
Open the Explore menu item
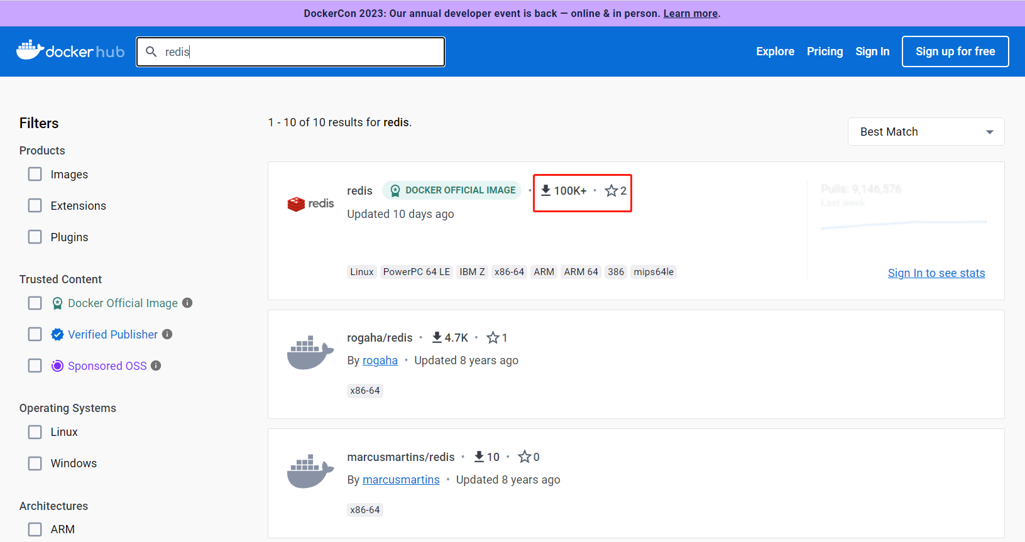click(775, 51)
